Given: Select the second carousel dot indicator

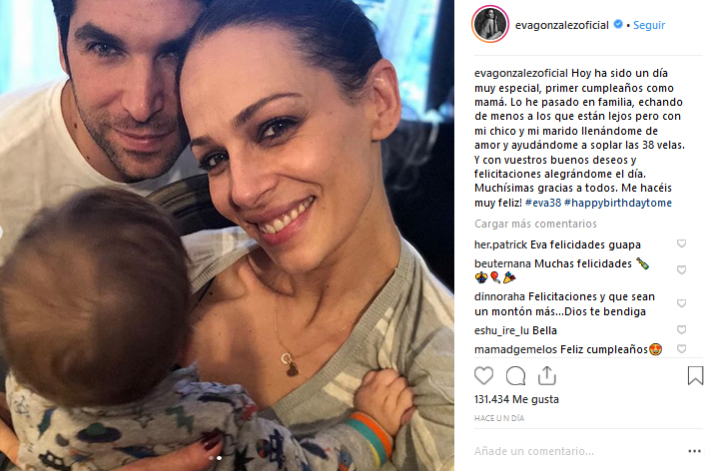Looking at the screenshot, I should click(219, 458).
